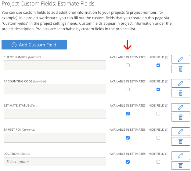This screenshot has width=191, height=171.
Task: Open the Location Select option dropdown
Action: tap(55, 162)
